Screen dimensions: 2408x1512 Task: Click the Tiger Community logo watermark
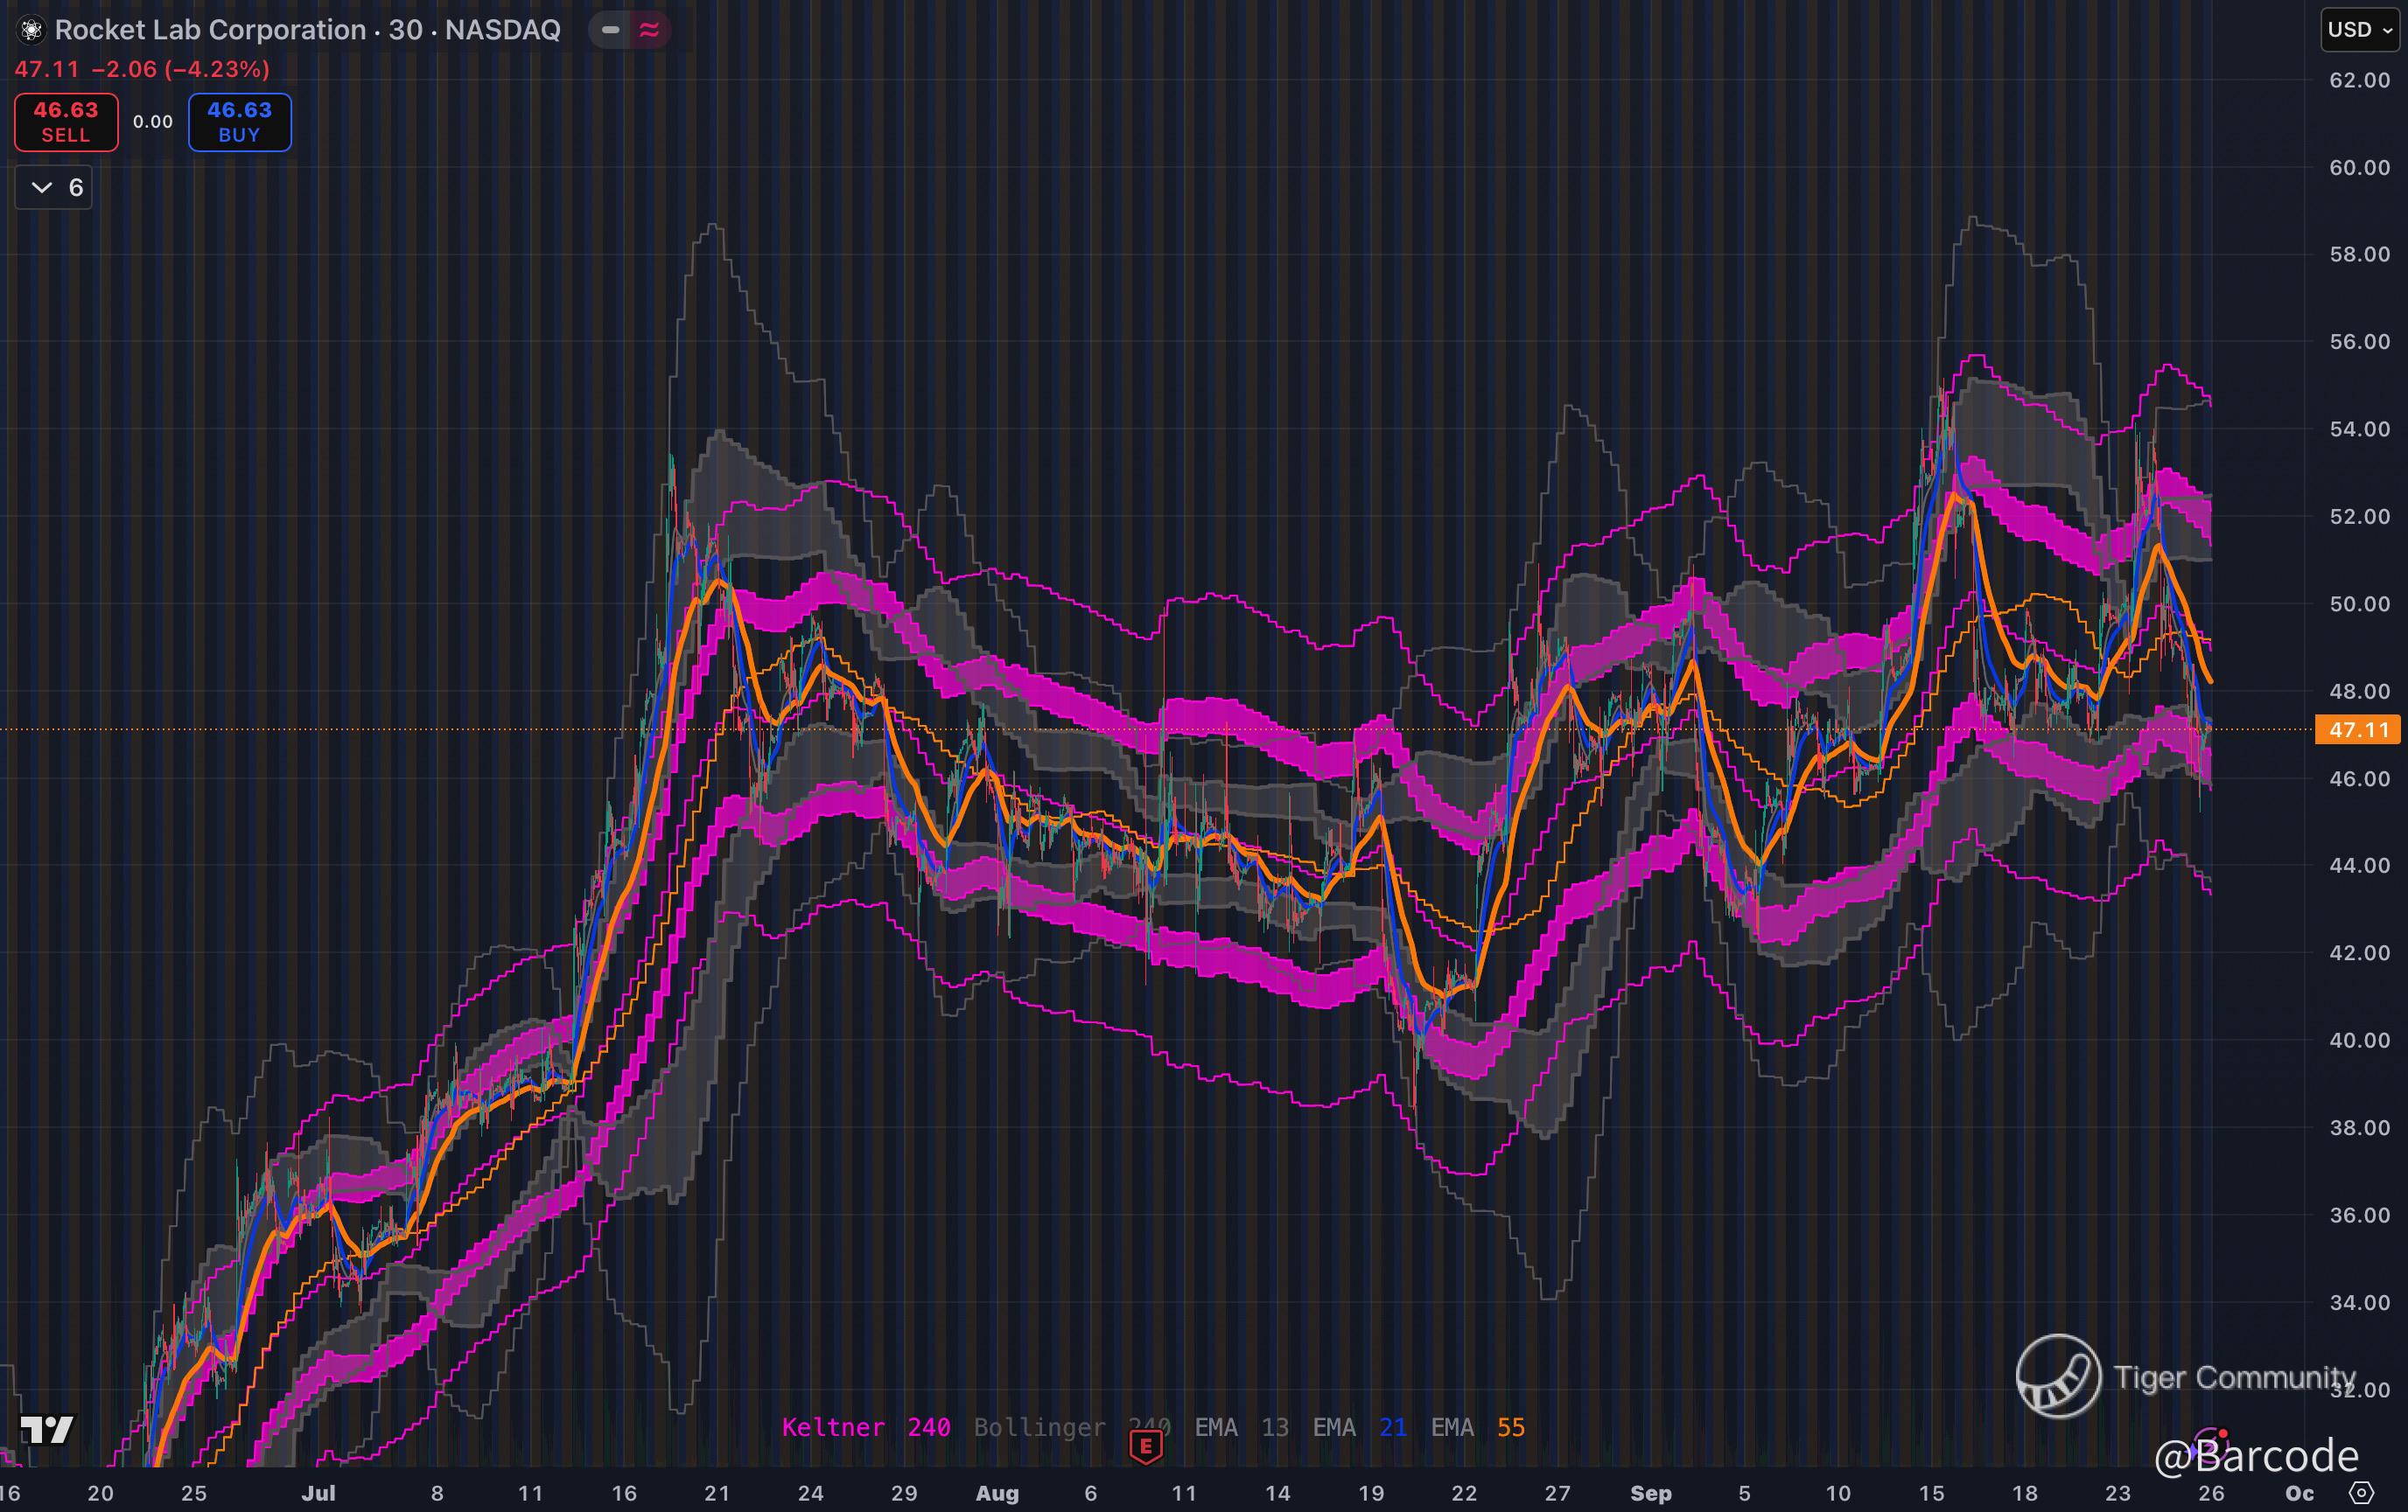pos(2058,1376)
